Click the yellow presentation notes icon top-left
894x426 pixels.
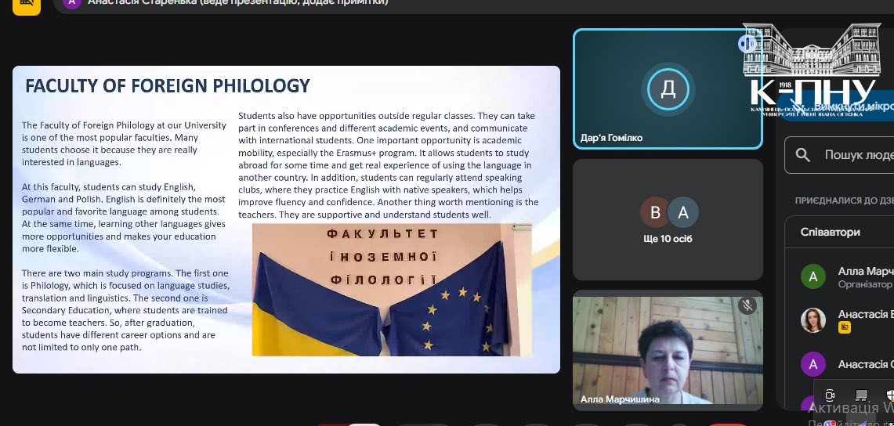(26, 4)
